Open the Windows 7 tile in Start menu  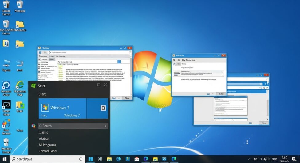coord(62,108)
